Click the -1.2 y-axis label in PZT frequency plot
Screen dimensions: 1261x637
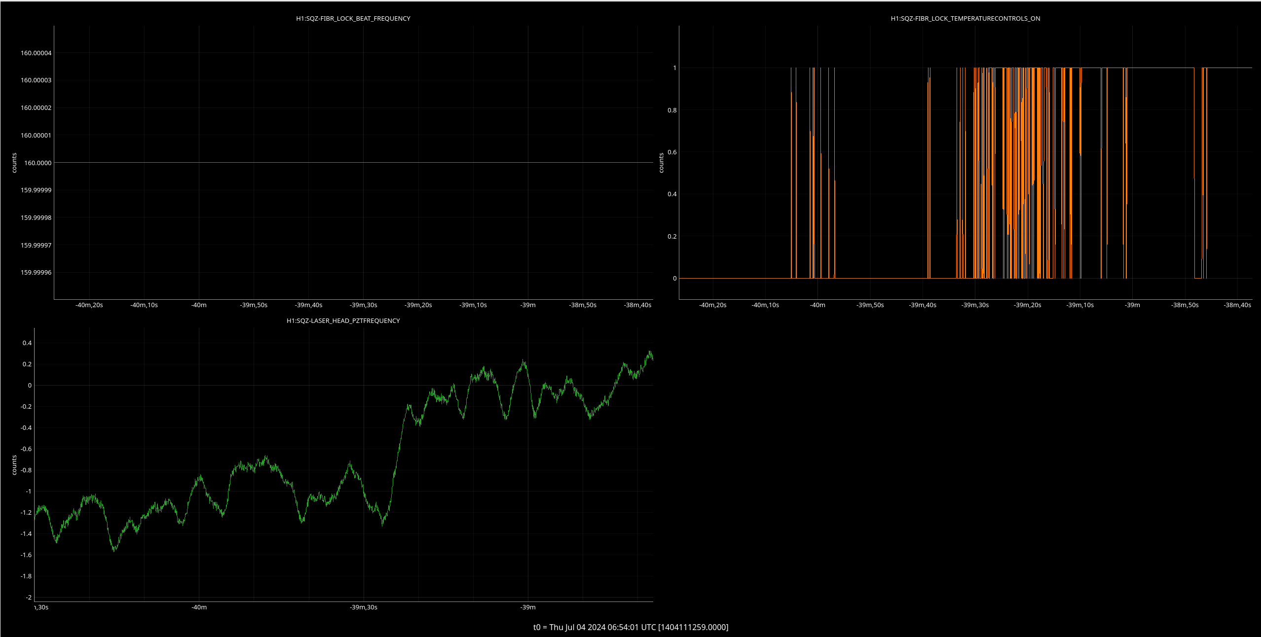point(26,512)
